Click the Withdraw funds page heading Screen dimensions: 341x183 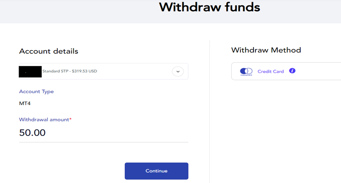(x=209, y=8)
